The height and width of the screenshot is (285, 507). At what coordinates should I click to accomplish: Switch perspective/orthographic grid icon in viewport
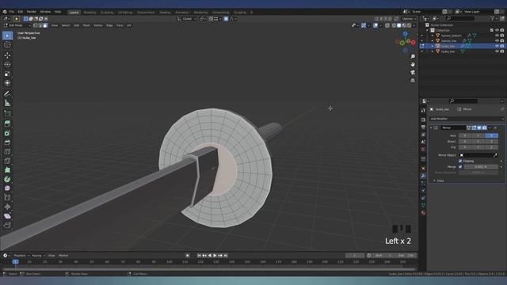pos(413,81)
